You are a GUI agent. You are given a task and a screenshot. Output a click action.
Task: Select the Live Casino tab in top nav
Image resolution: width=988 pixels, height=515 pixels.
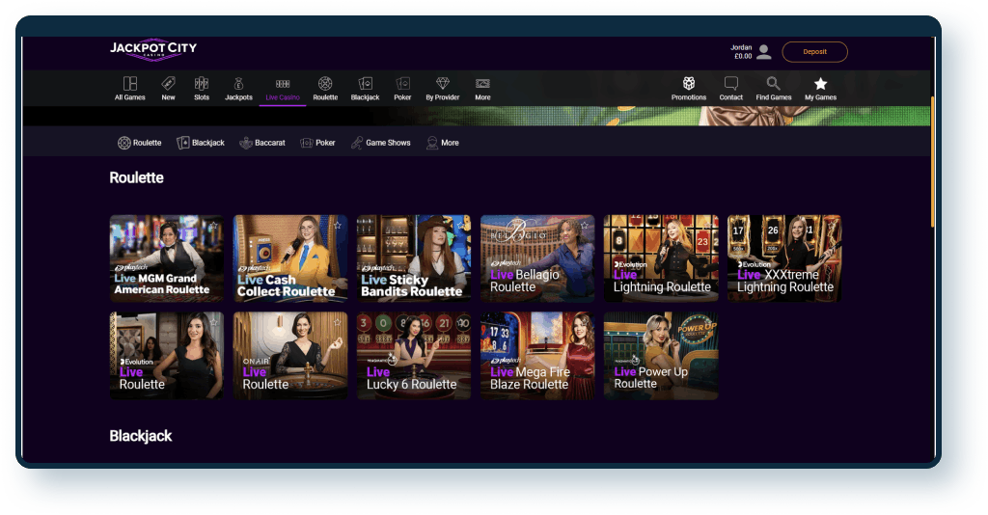(283, 89)
